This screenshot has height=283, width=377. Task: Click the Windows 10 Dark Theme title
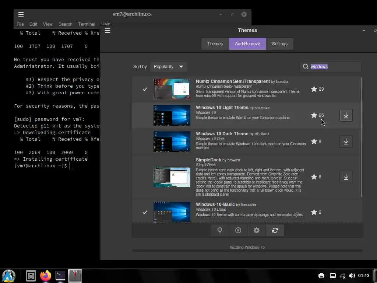point(222,133)
